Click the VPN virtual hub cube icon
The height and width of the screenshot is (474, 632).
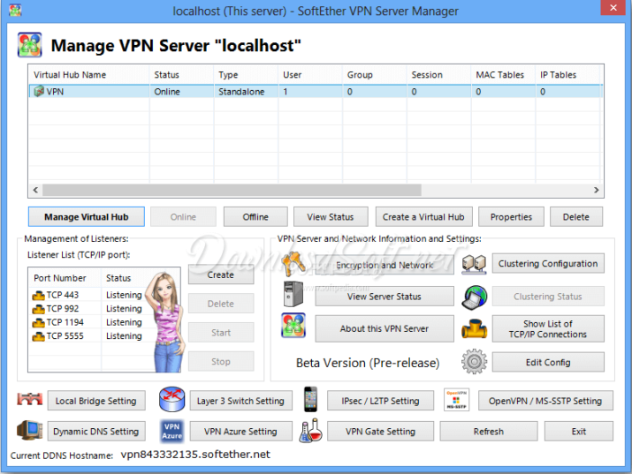coord(39,91)
